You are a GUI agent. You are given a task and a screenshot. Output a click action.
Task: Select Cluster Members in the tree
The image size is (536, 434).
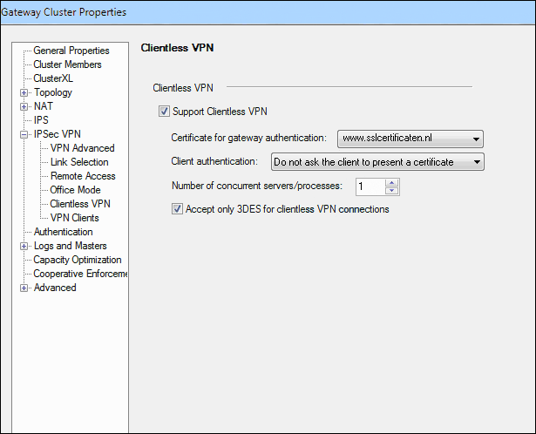pyautogui.click(x=67, y=64)
